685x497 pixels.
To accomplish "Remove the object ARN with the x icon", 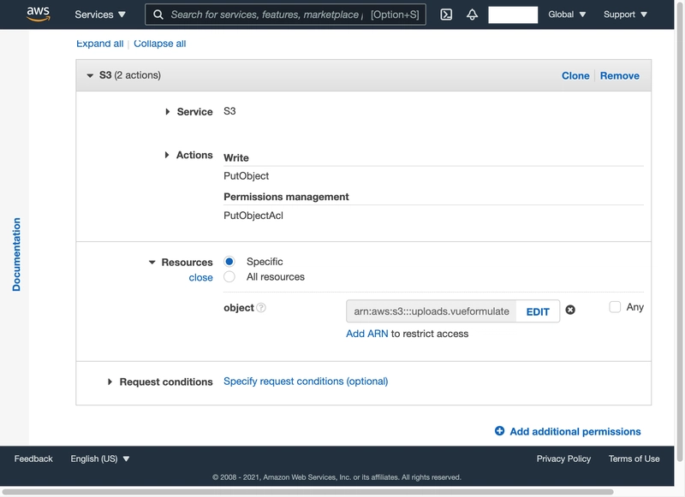I will pyautogui.click(x=570, y=310).
